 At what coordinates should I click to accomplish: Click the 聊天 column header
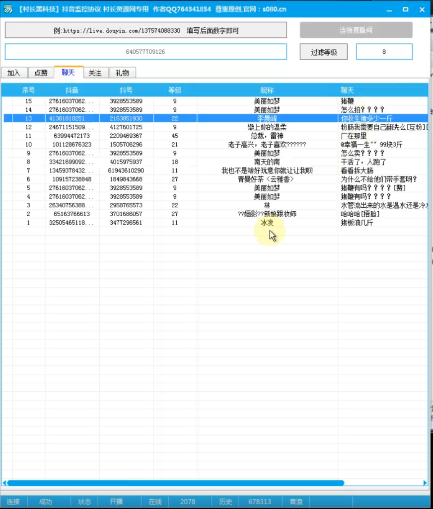(x=348, y=90)
